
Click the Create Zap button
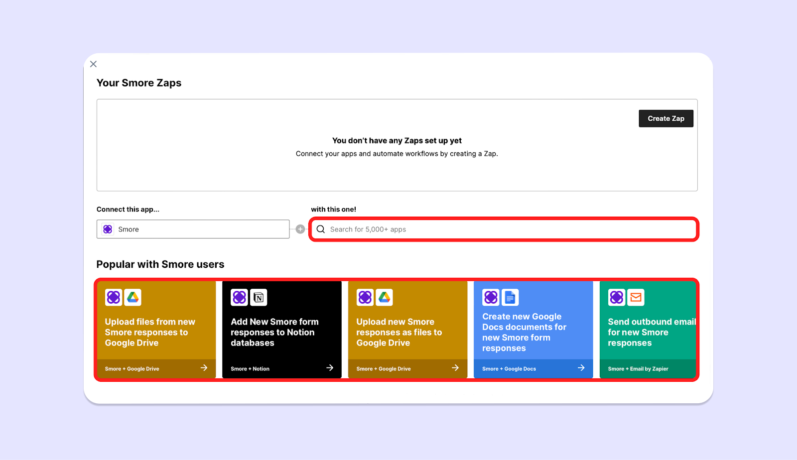pyautogui.click(x=666, y=118)
